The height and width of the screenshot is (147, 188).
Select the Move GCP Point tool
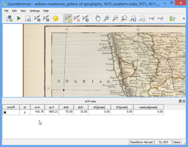click(x=85, y=18)
